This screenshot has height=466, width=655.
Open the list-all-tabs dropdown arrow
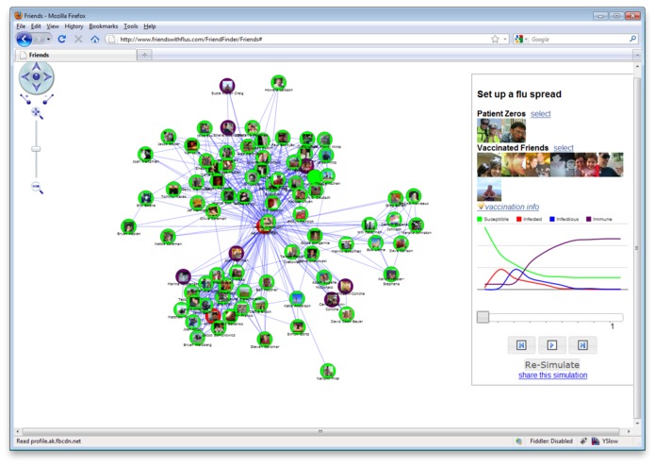click(637, 55)
